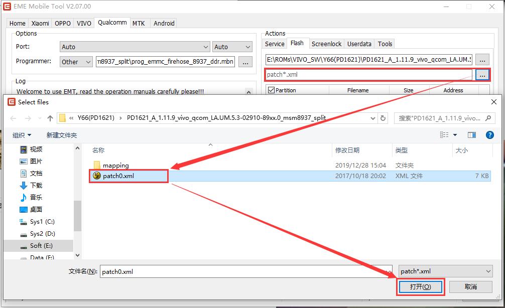505x308 pixels.
Task: Expand the view options arrow
Action: click(x=455, y=135)
